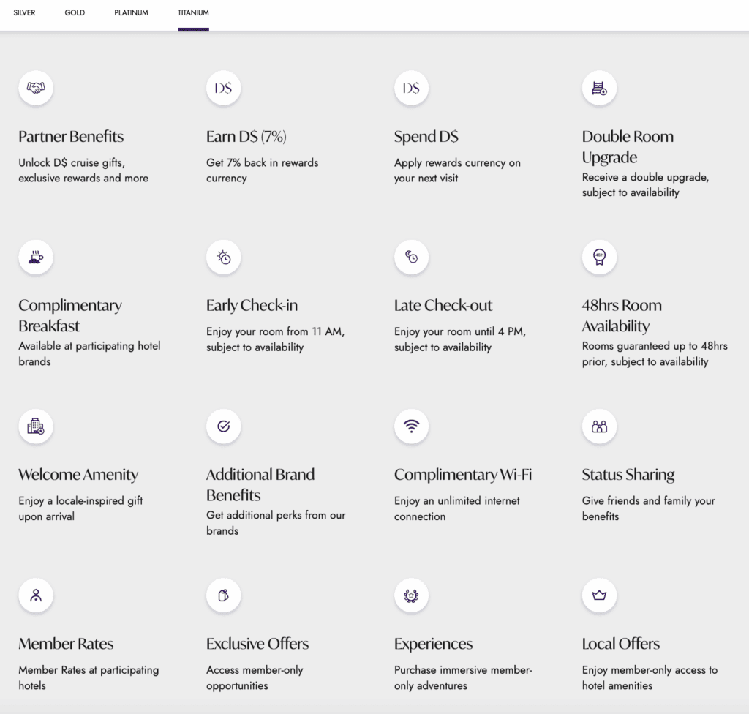The width and height of the screenshot is (749, 714).
Task: Click the Partner Benefits handshake icon
Action: 36,88
